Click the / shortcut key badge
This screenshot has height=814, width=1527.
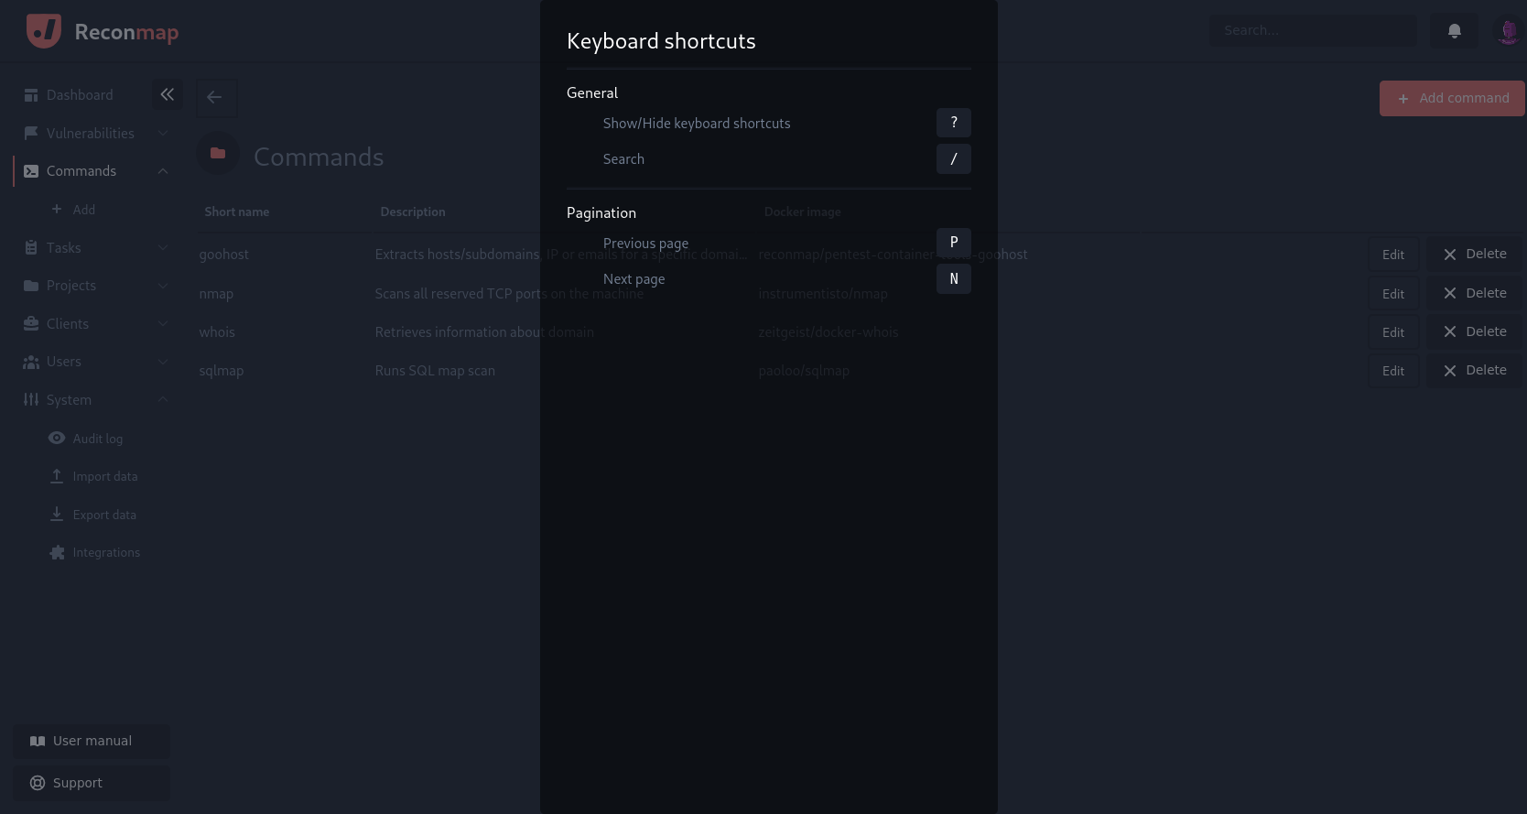click(x=954, y=159)
